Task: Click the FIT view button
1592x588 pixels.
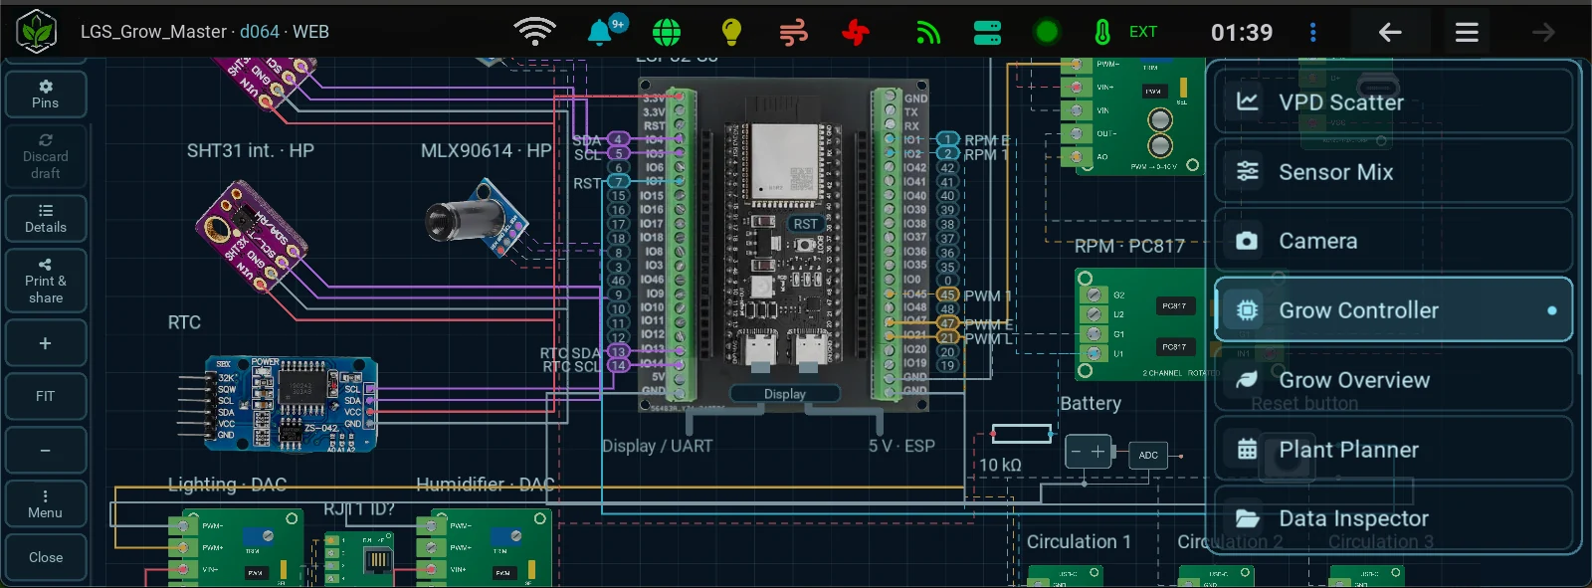Action: [46, 396]
